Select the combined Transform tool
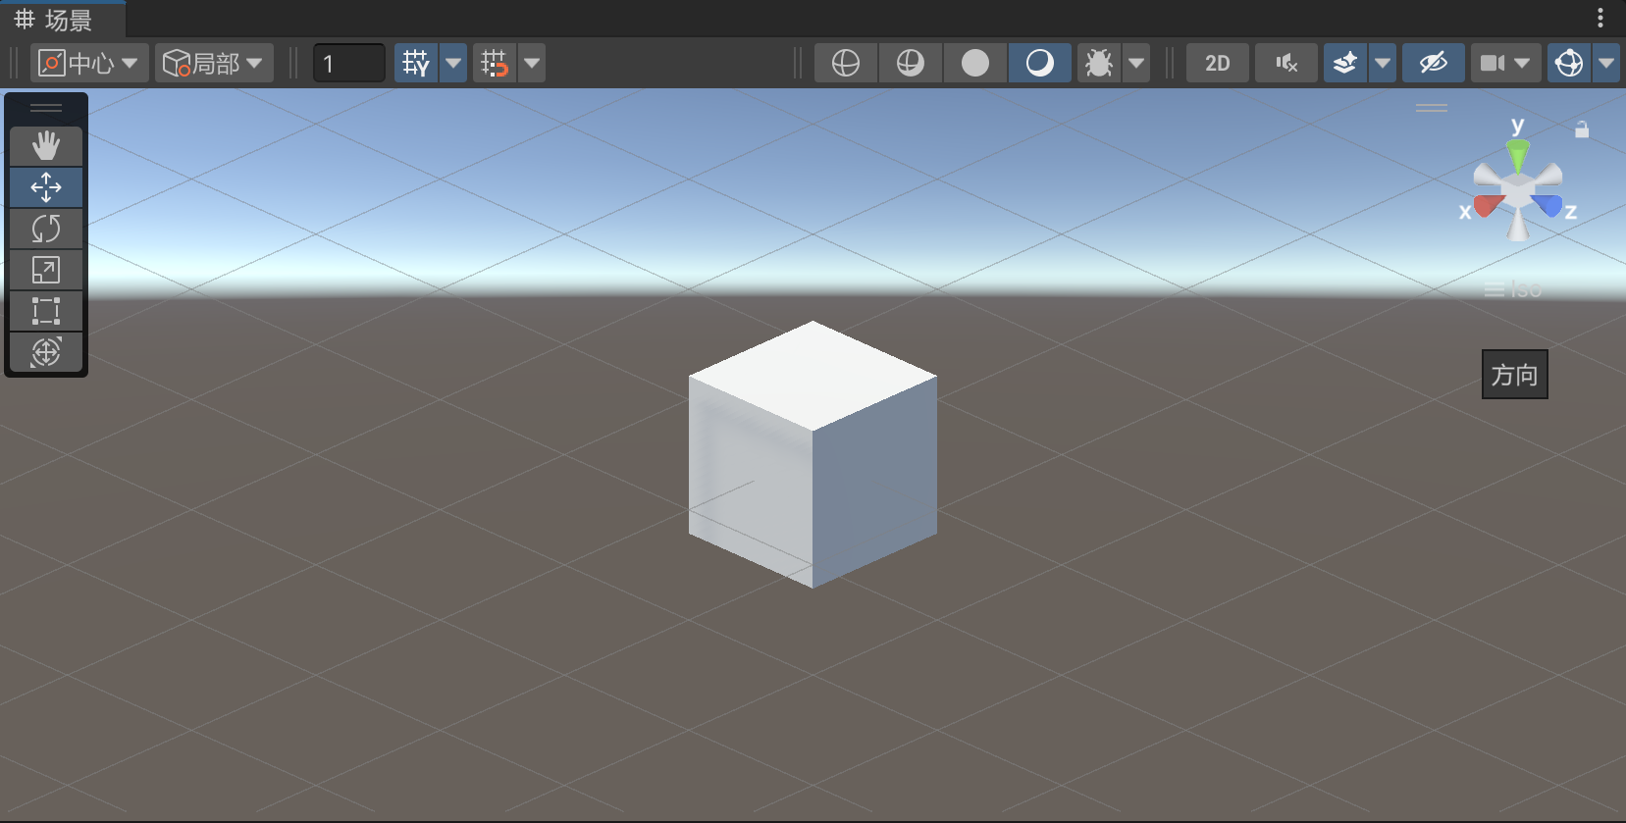This screenshot has width=1626, height=823. [x=46, y=351]
